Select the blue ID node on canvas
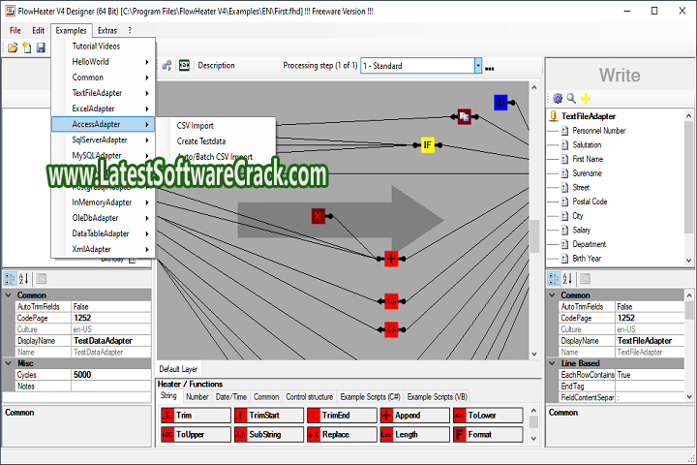The image size is (697, 465). click(500, 102)
